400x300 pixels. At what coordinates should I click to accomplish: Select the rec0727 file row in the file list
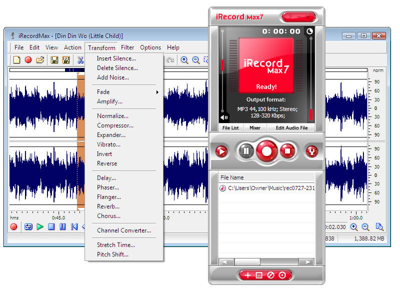267,188
